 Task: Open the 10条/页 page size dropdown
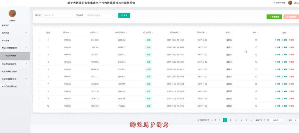[x=277, y=120]
